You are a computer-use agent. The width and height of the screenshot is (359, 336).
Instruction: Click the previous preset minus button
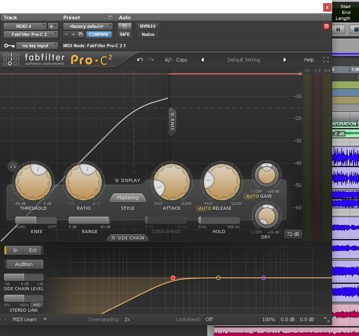click(66, 35)
